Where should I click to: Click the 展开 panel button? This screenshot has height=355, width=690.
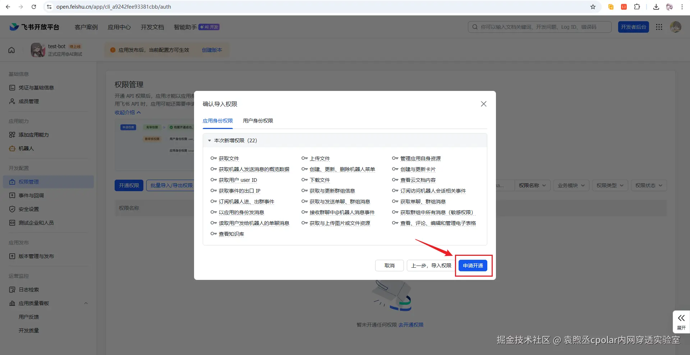(x=681, y=322)
